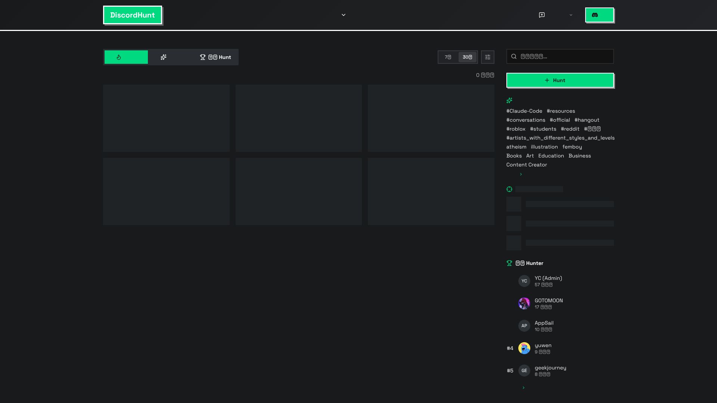Select the Education category
Screen dimensions: 717x403
pos(551,156)
